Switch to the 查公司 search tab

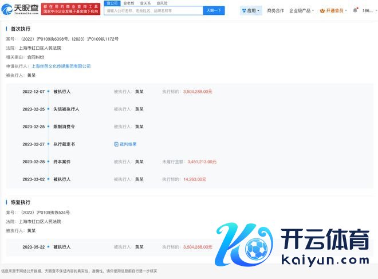[112, 3]
